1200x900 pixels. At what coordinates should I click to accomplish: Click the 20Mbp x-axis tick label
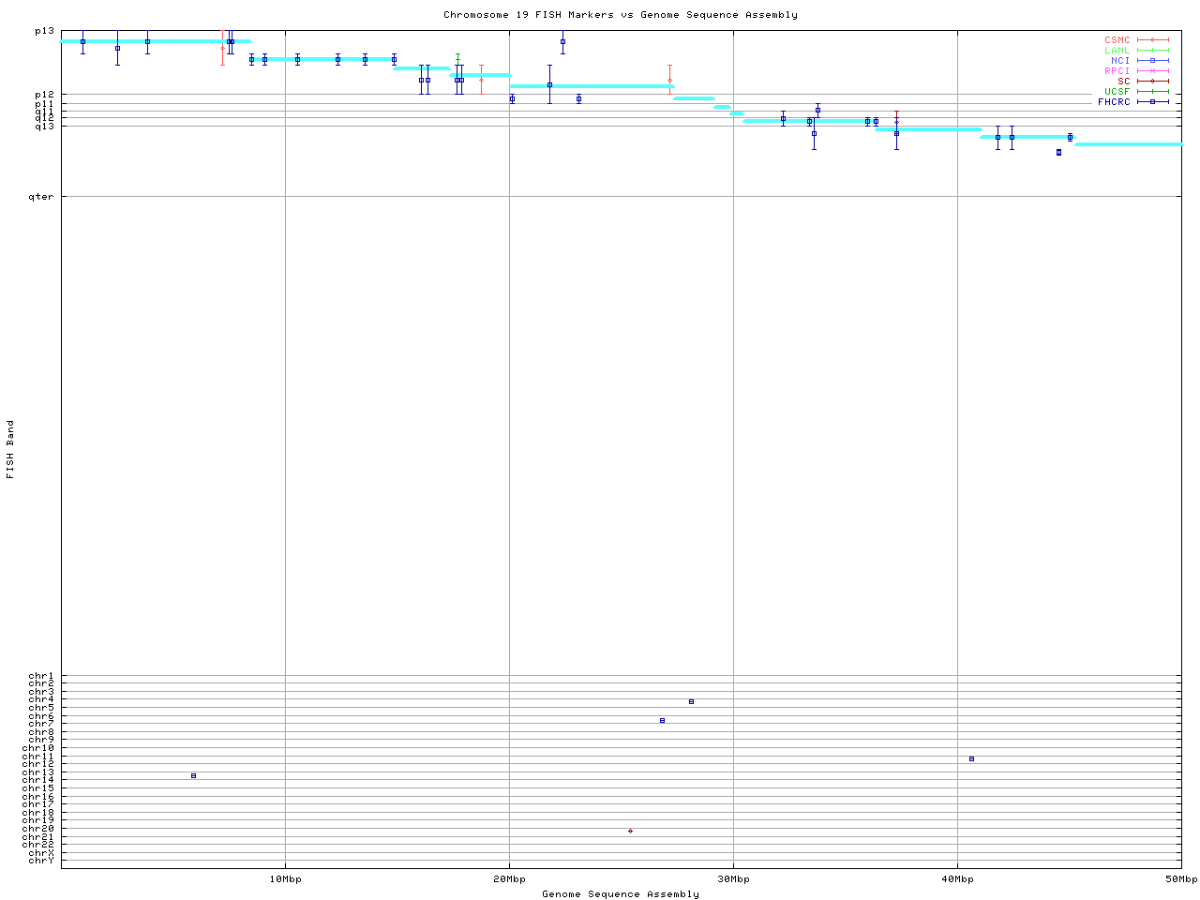coord(509,879)
